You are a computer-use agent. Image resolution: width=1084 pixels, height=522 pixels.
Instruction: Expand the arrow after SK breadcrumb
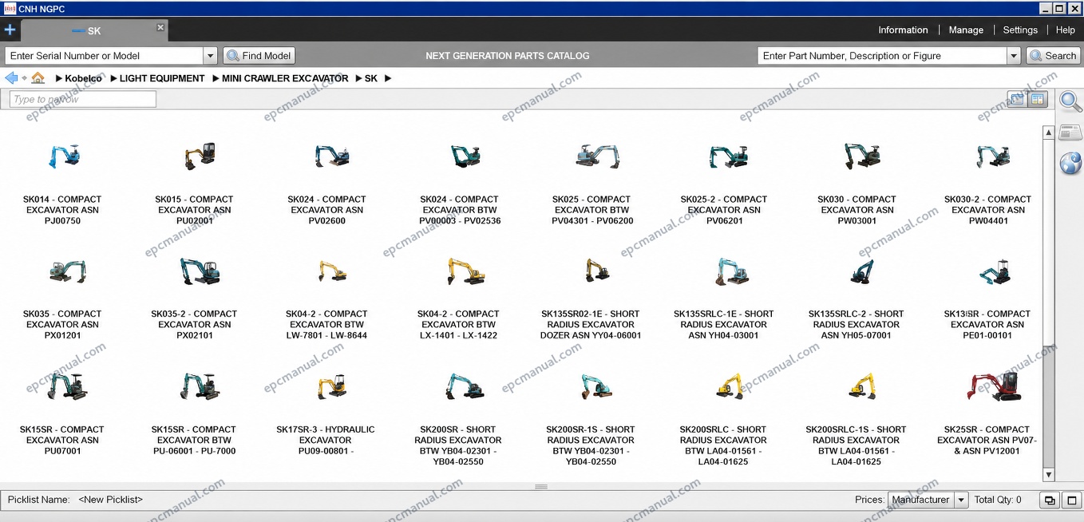click(x=388, y=78)
